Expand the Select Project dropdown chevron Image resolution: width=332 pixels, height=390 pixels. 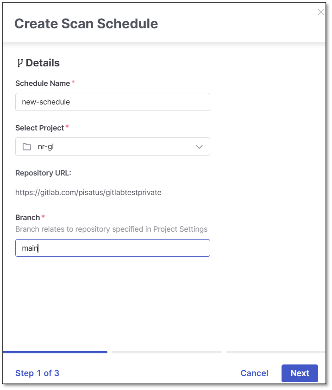pos(200,147)
